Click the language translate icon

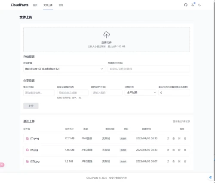click(193, 5)
